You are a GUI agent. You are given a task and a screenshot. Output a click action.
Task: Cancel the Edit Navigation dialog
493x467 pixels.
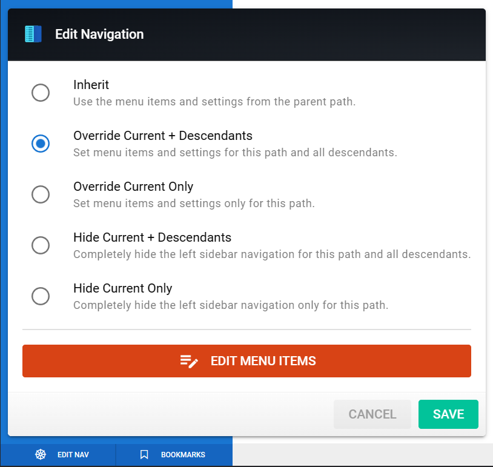tap(372, 414)
